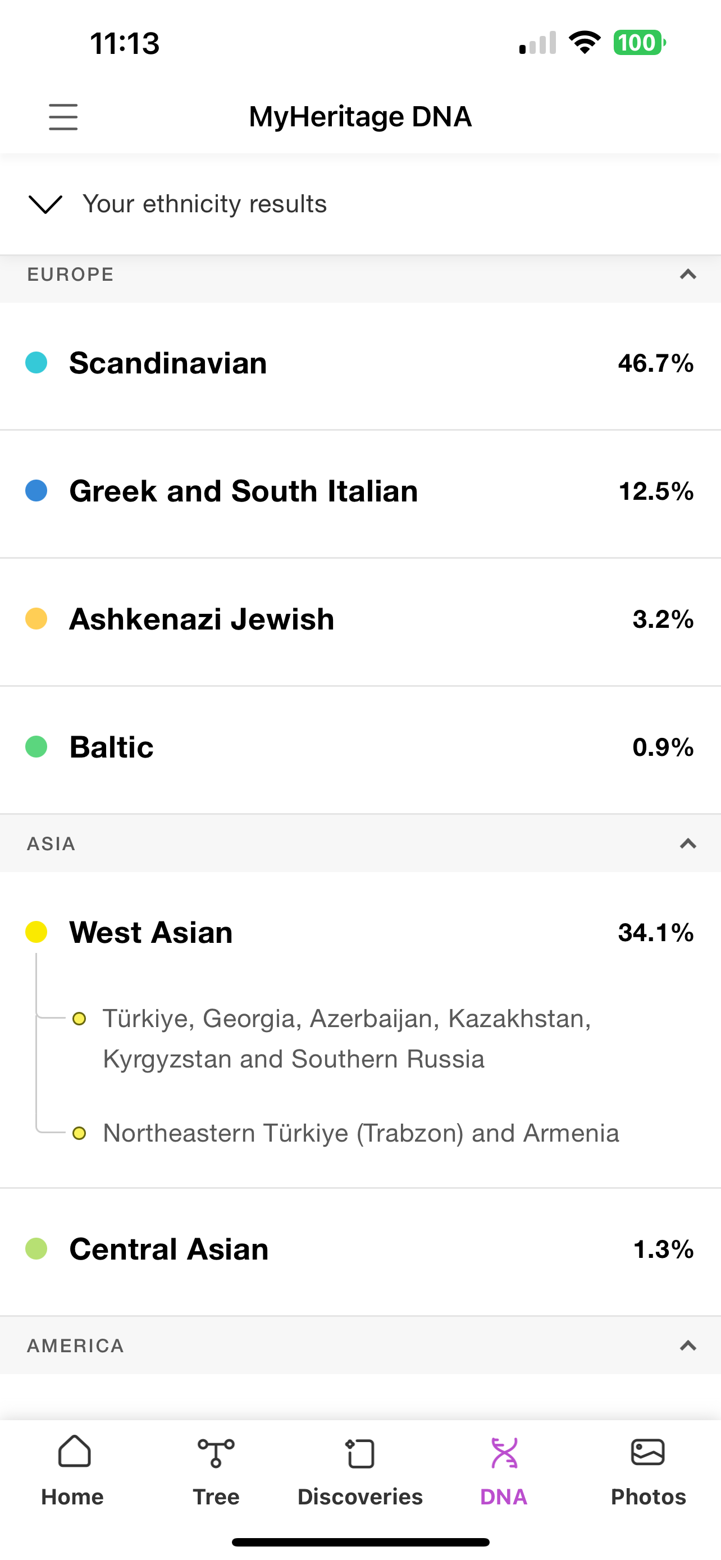Tap the Wi-Fi status icon

[x=585, y=42]
